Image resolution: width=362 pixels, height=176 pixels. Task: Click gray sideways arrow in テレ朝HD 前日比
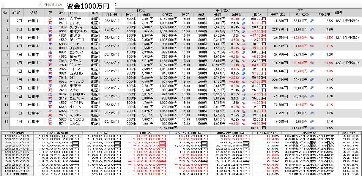pos(243,94)
